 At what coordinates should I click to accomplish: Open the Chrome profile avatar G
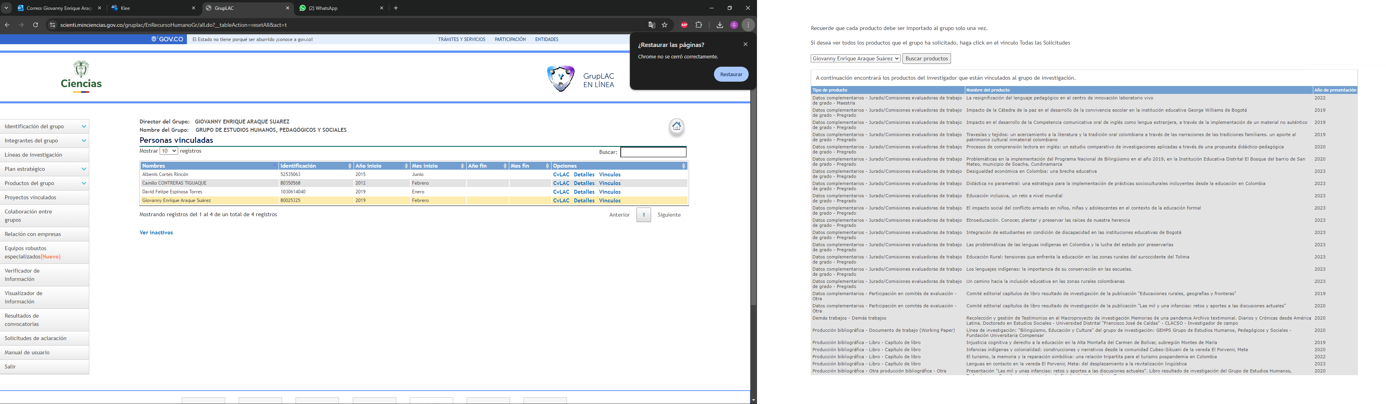[734, 25]
